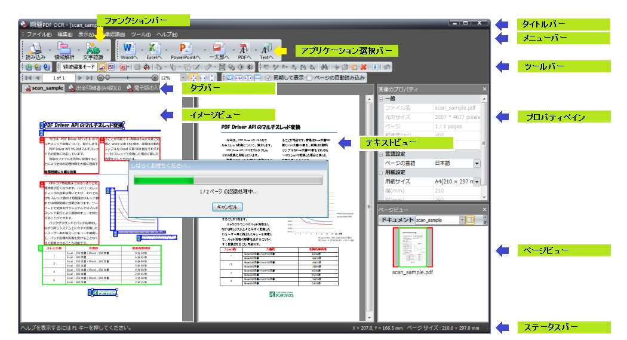Click the binoculars search icon
This screenshot has width=627, height=340.
click(324, 67)
